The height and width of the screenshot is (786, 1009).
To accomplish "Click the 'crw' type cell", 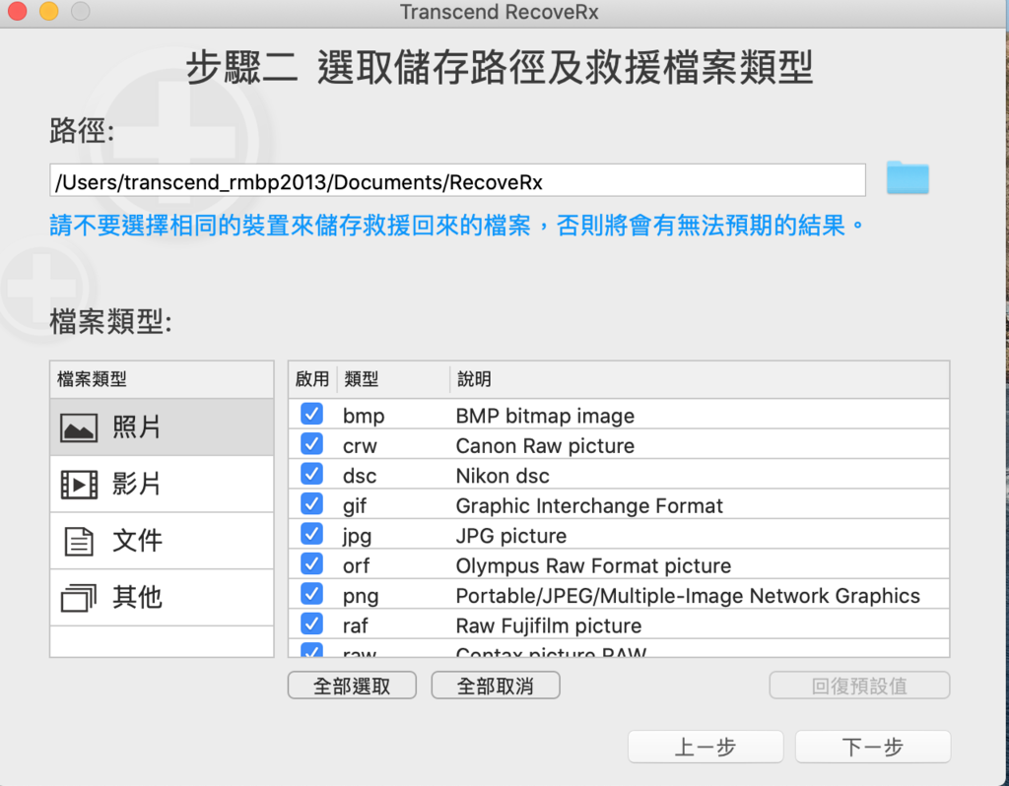I will pos(360,446).
